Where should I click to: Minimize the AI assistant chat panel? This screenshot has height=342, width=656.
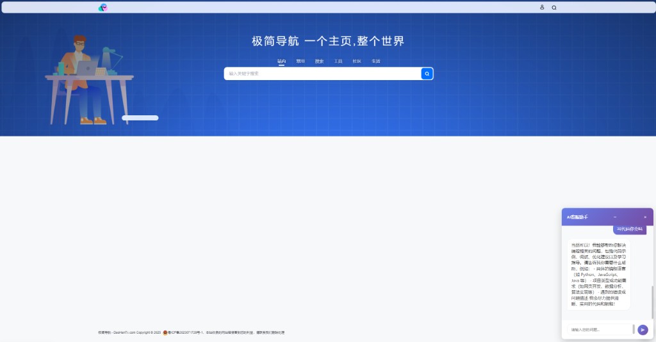(615, 217)
